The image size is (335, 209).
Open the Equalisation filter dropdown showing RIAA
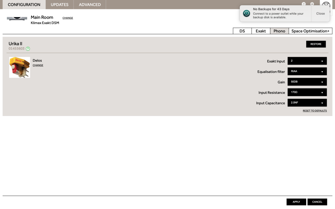(307, 72)
